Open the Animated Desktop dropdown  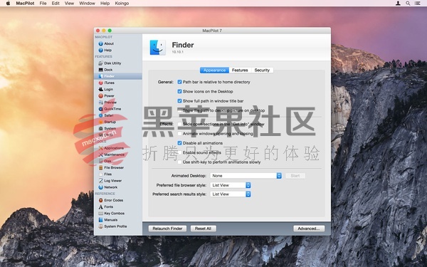pyautogui.click(x=246, y=176)
